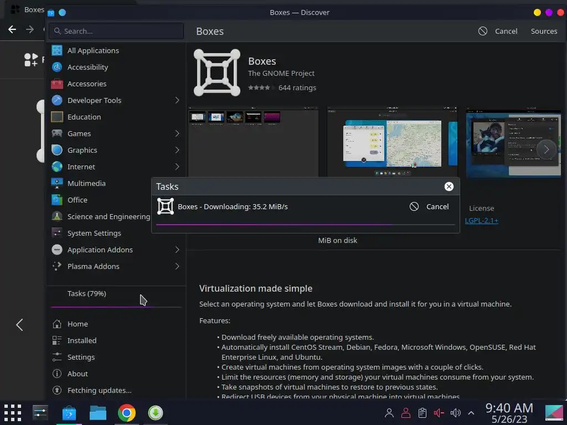
Task: Click the Science and Engineering flask icon
Action: 57,216
